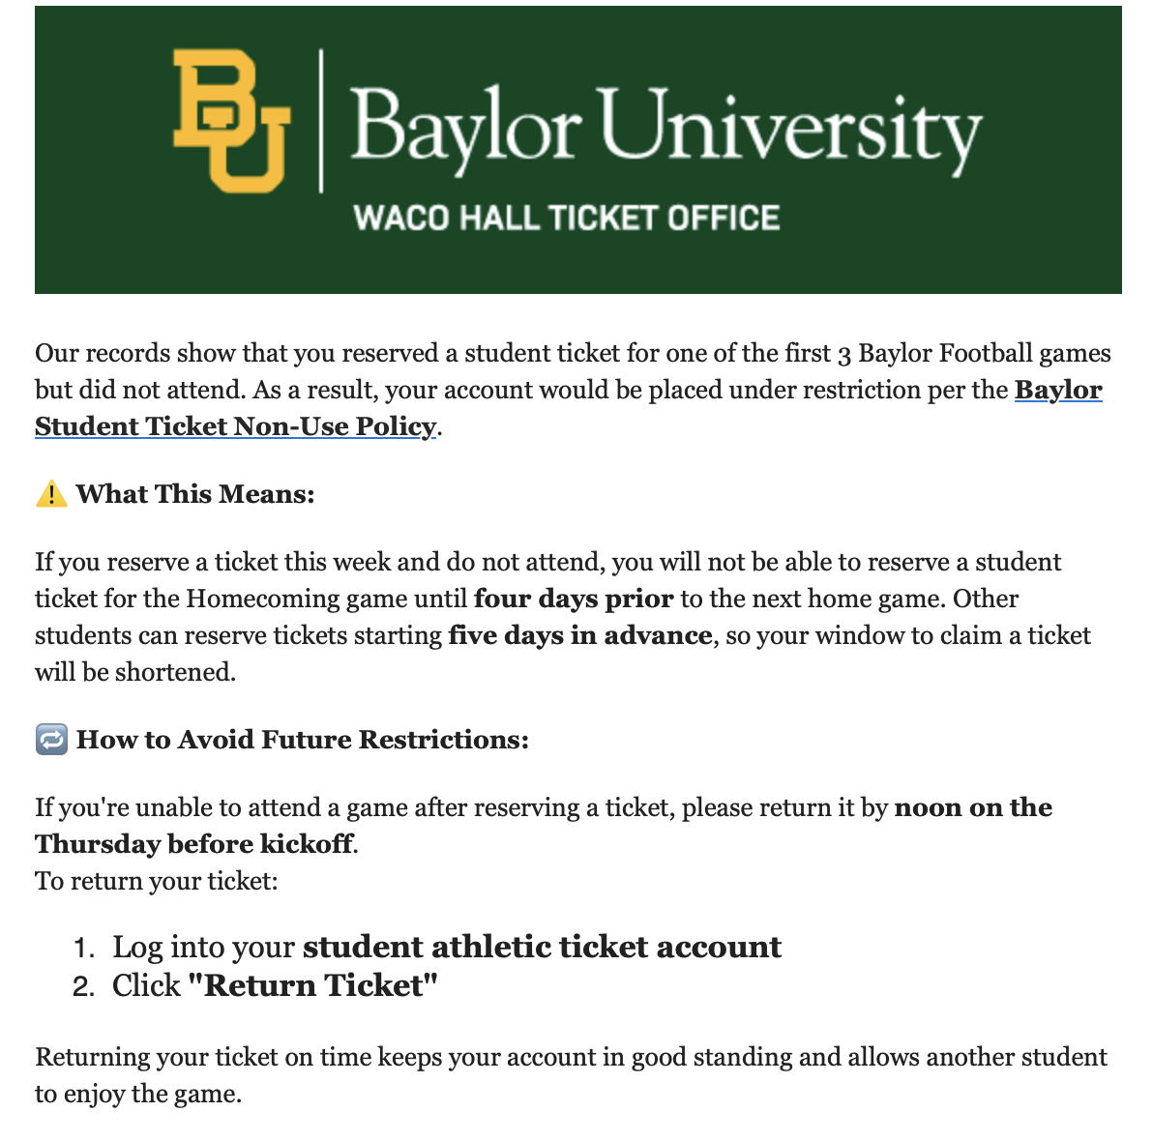The image size is (1153, 1141).
Task: Click the paragraph starting "If you reserve a ticket"
Action: click(x=547, y=563)
